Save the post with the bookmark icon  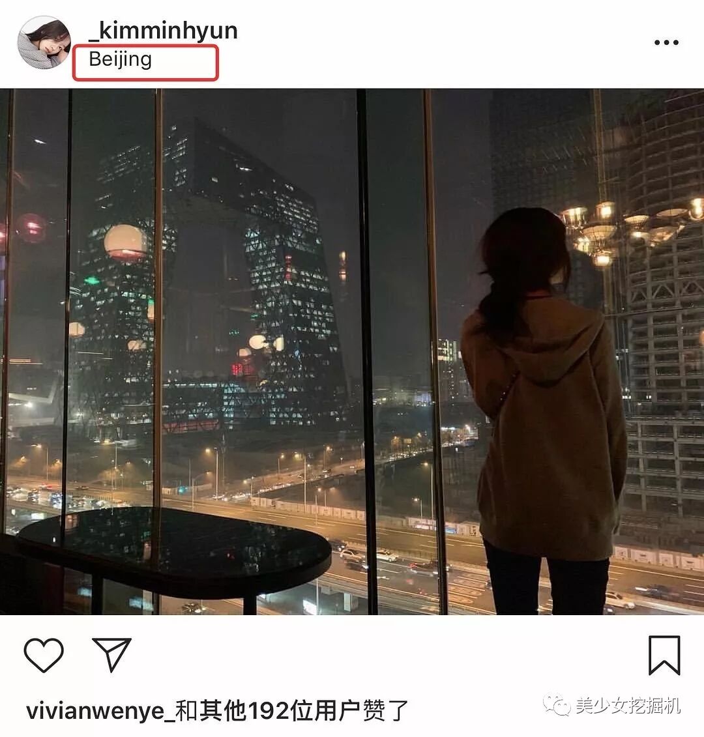[664, 655]
